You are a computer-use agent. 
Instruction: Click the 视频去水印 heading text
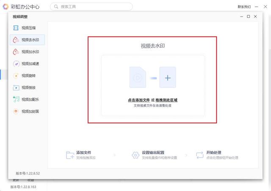click(153, 46)
